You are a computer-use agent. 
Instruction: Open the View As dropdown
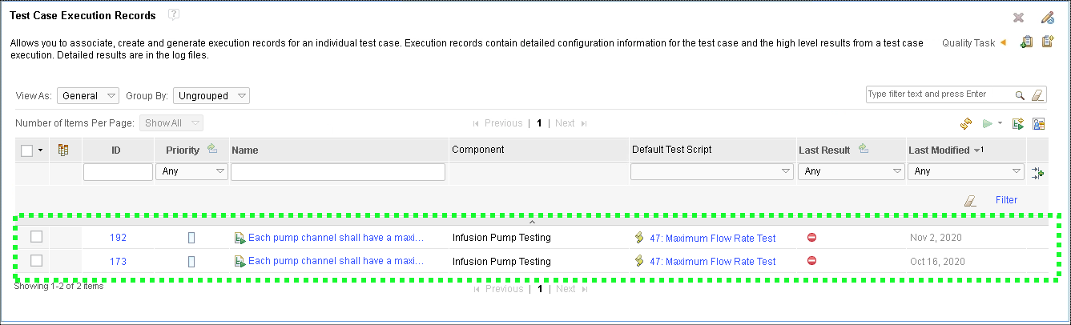[88, 96]
